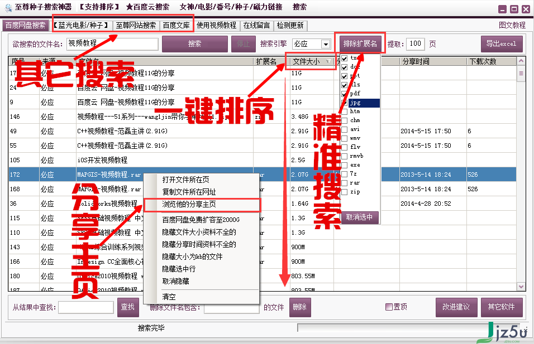Click the results list scroll-up arrow

(521, 61)
